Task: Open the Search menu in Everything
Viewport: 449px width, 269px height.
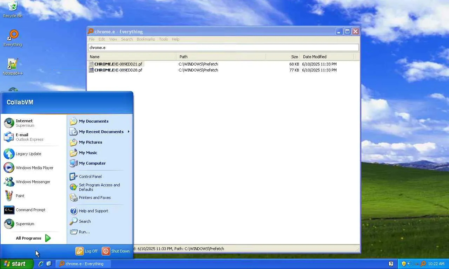Action: click(x=127, y=39)
